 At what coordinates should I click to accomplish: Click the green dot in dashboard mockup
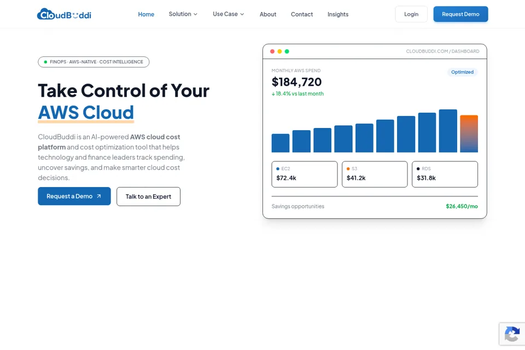click(x=287, y=51)
